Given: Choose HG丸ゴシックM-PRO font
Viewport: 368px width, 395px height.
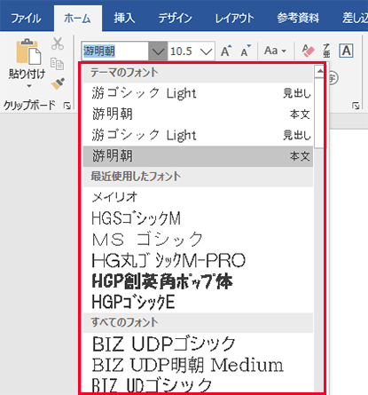Looking at the screenshot, I should pos(198,260).
